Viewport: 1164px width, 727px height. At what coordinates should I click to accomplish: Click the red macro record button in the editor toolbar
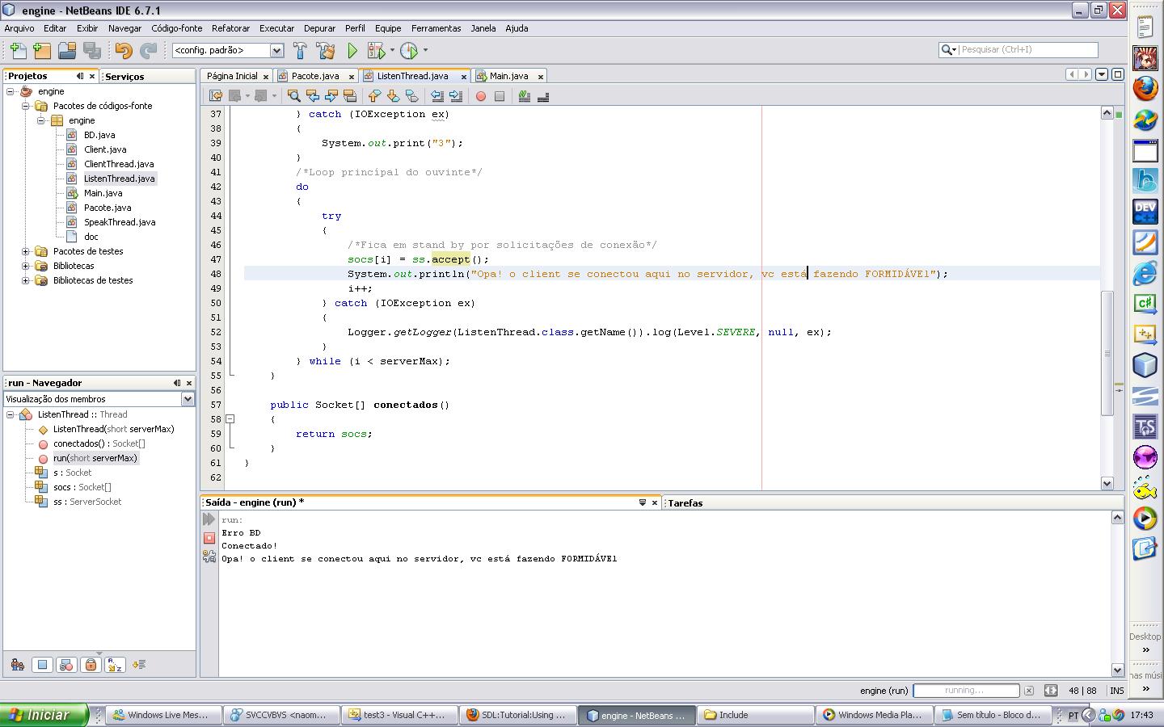click(481, 96)
